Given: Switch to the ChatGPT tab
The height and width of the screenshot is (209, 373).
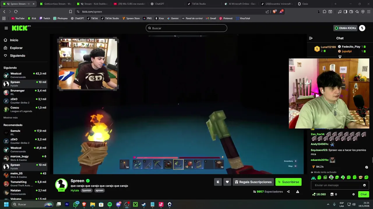Looking at the screenshot, I should [x=166, y=4].
